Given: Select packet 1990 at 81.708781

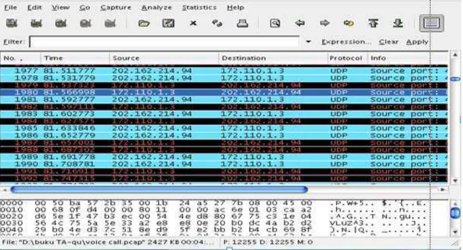Looking at the screenshot, I should 224,164.
